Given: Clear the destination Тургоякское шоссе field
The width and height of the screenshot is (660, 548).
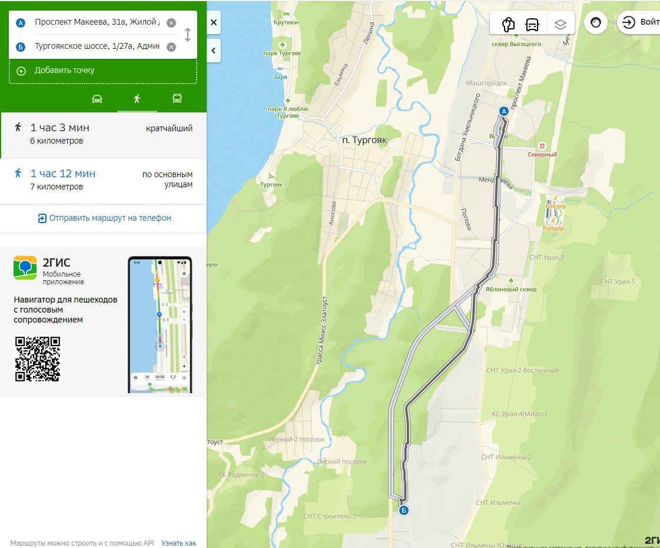Looking at the screenshot, I should point(171,47).
